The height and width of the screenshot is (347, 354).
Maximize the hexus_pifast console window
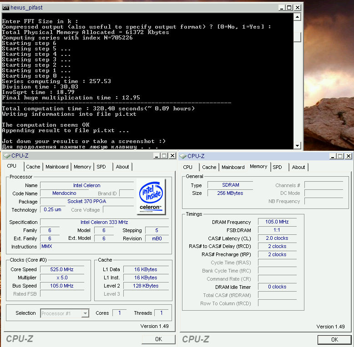click(x=289, y=8)
